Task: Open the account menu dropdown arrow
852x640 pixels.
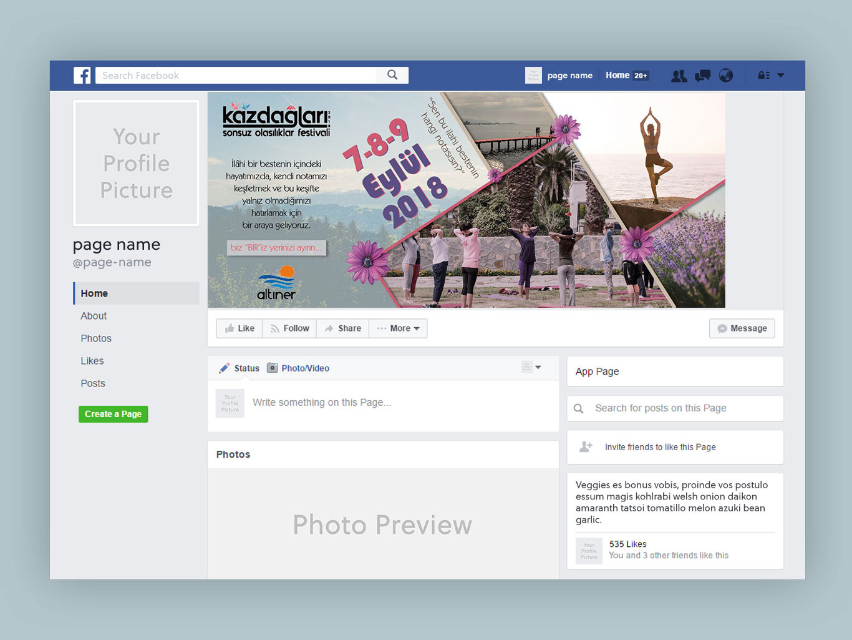Action: pos(781,76)
